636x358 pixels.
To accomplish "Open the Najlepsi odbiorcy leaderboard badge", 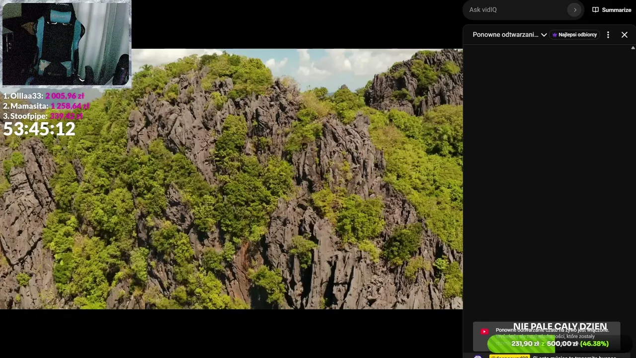I will click(x=575, y=35).
